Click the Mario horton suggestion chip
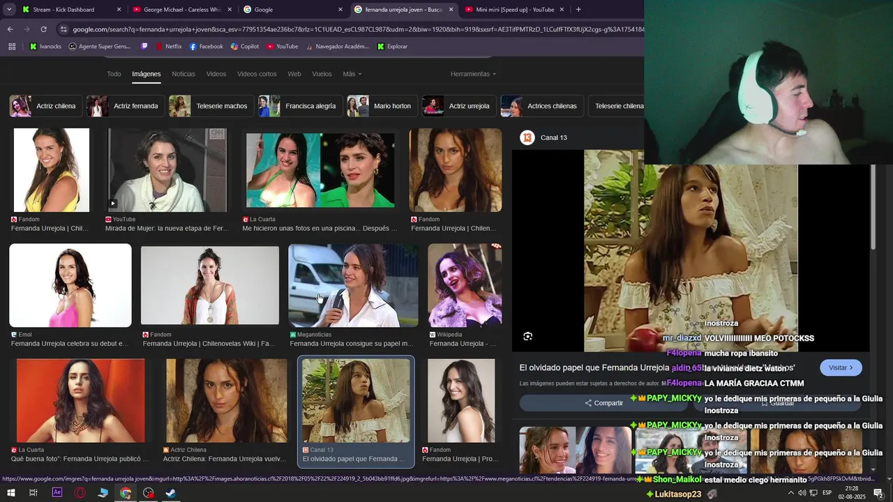893x502 pixels. pos(382,106)
